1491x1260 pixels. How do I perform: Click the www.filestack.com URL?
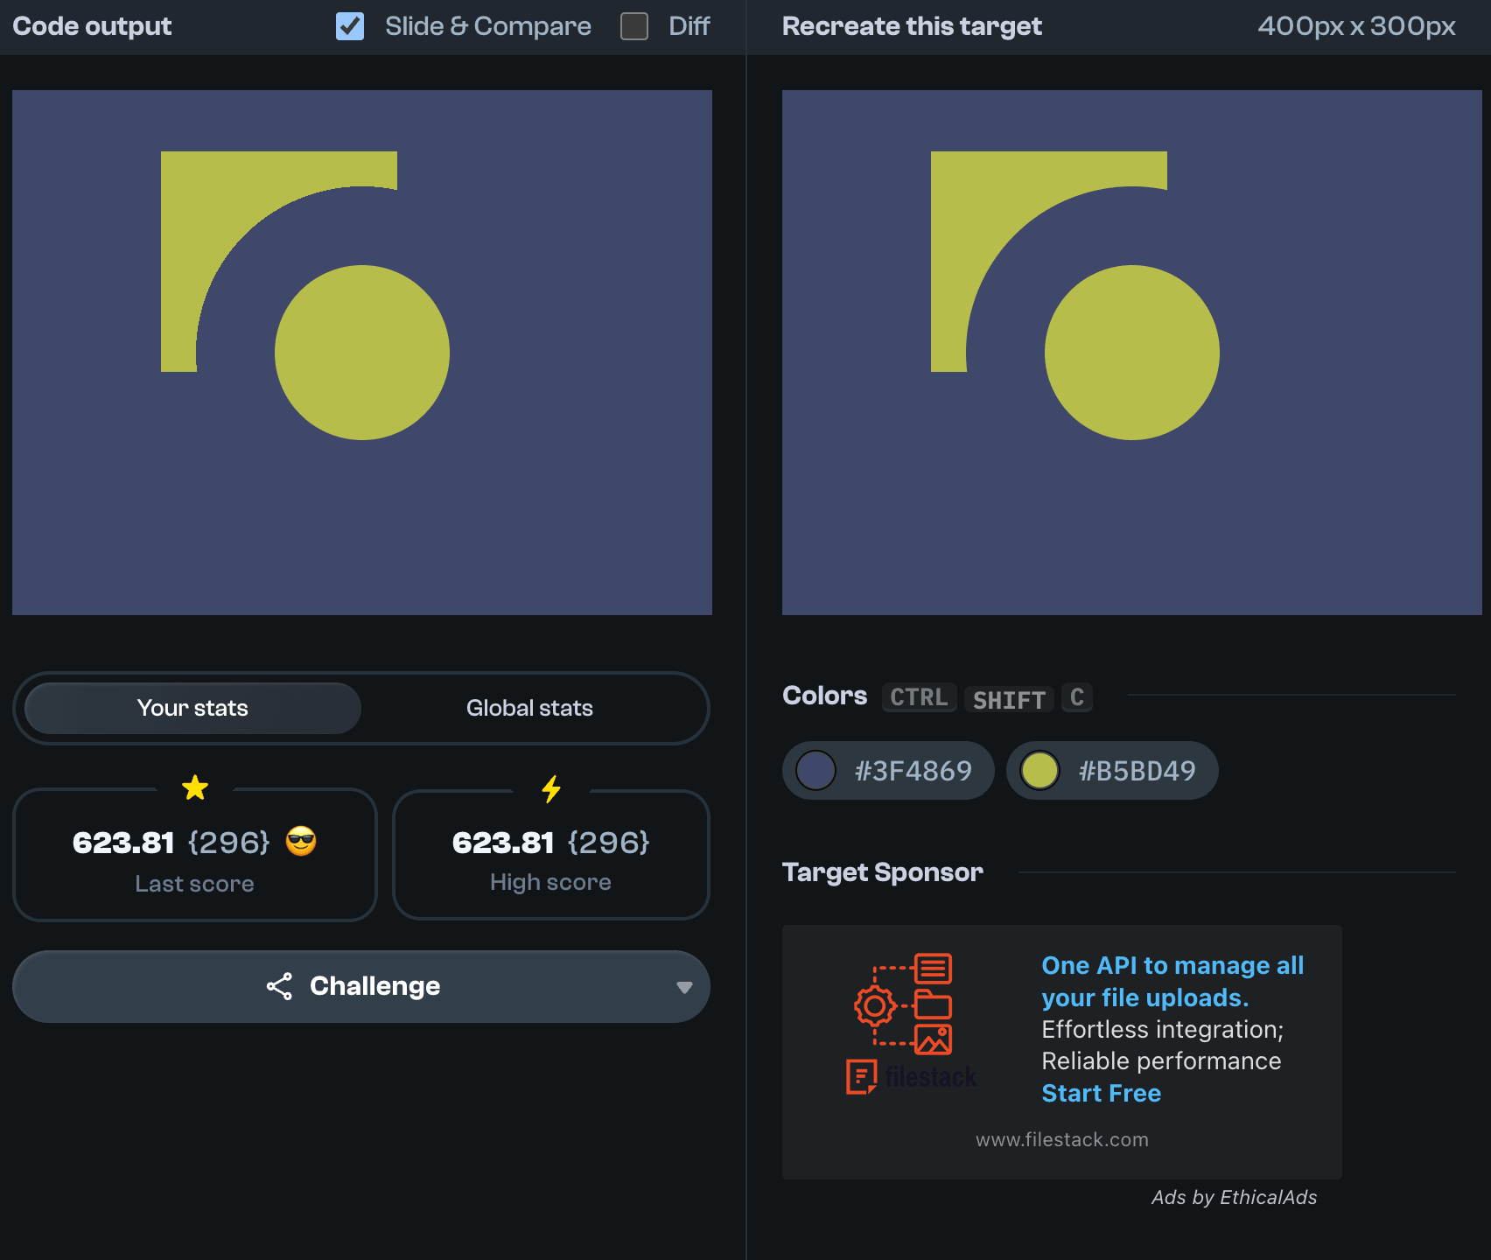coord(1061,1139)
